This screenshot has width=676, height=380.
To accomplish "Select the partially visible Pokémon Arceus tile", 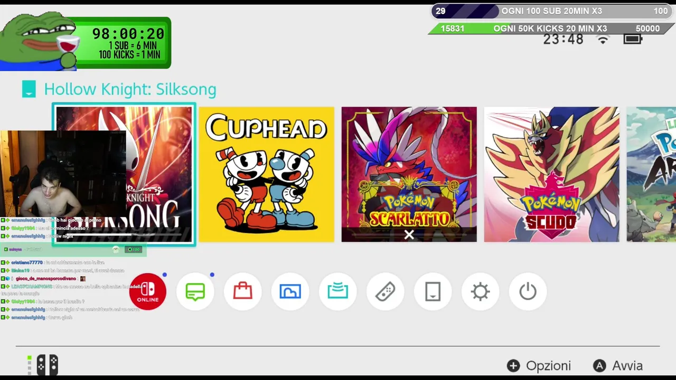I will pyautogui.click(x=651, y=175).
